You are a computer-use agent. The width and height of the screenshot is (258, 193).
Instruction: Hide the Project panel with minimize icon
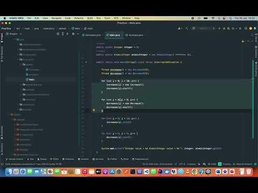pos(78,34)
